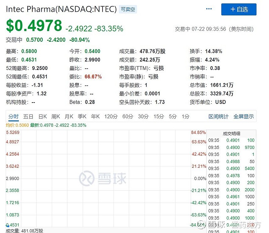This screenshot has width=269, height=233.
Task: Switch to the 年K yearly chart tab
Action: click(95, 116)
